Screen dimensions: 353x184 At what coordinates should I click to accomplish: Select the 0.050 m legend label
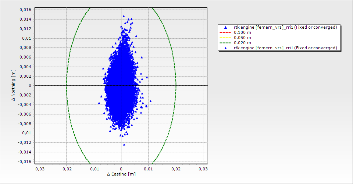pyautogui.click(x=242, y=38)
